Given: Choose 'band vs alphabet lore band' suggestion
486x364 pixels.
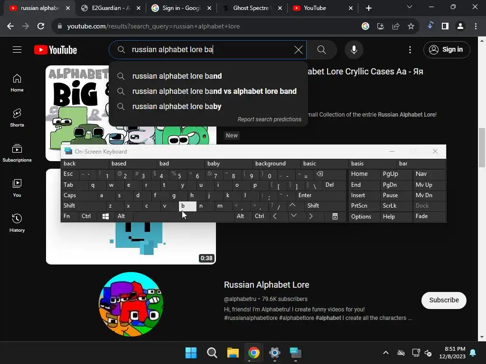Looking at the screenshot, I should pyautogui.click(x=208, y=91).
